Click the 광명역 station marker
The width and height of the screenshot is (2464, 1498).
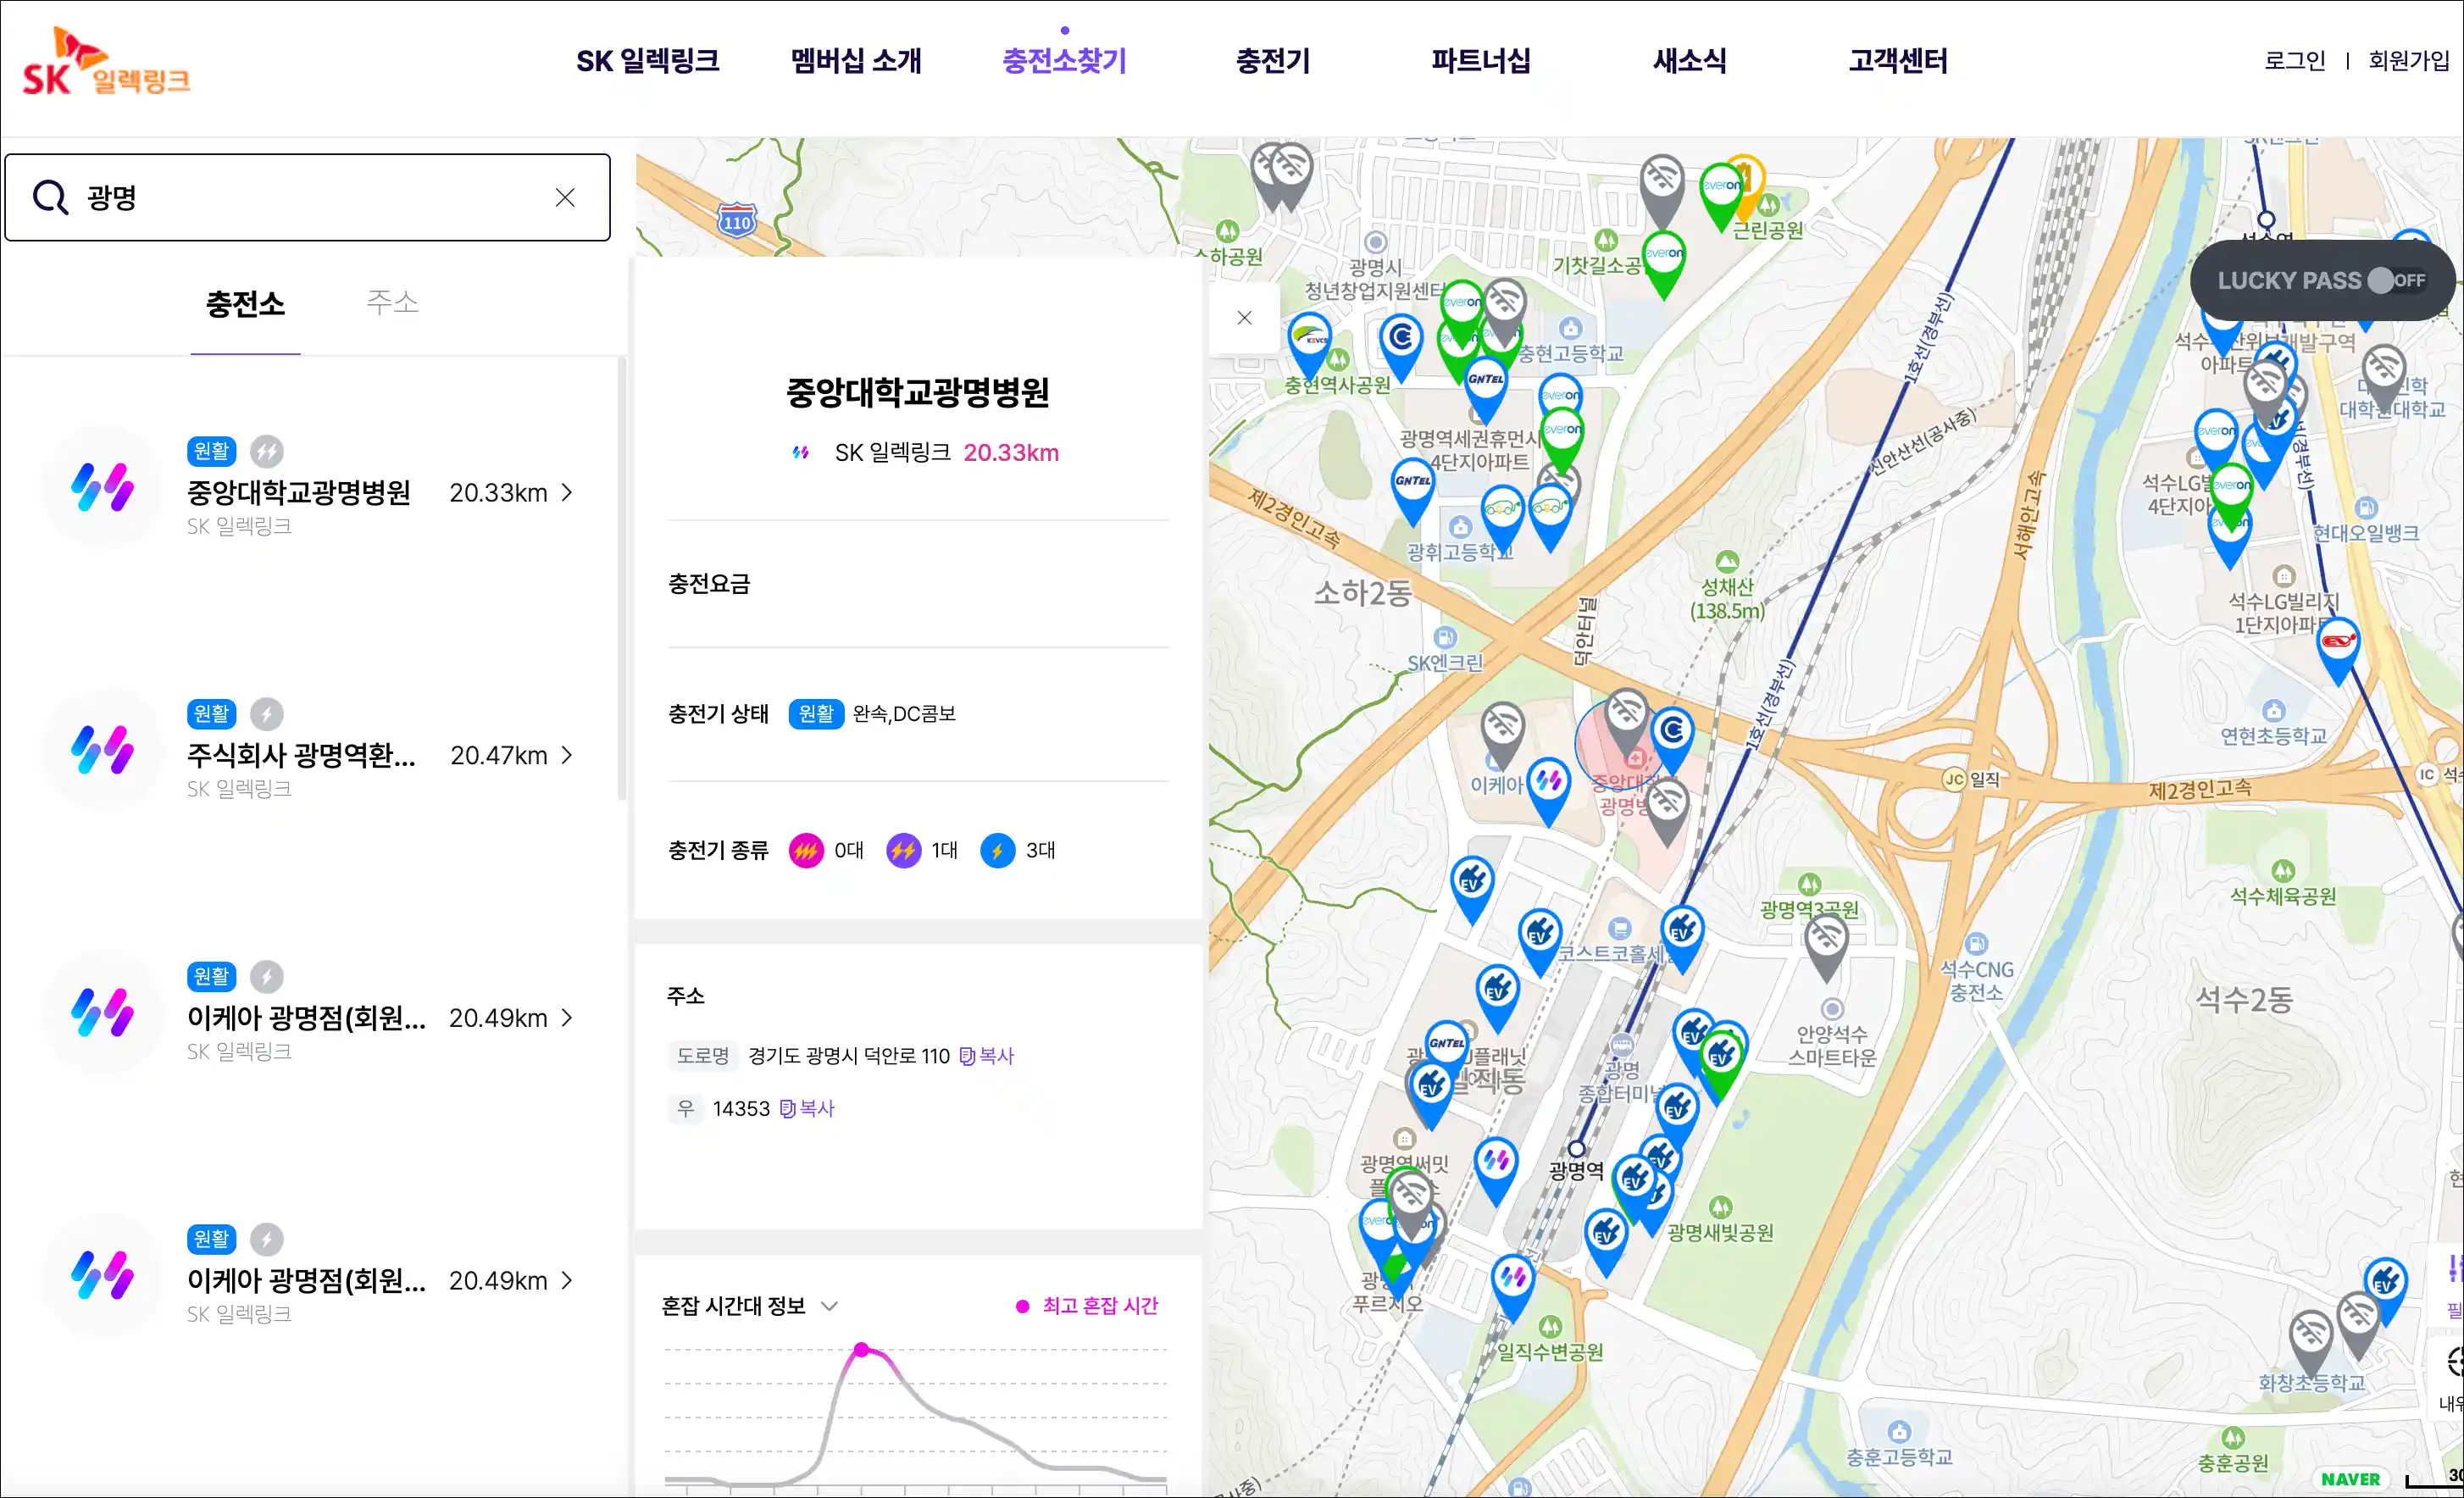1577,1149
